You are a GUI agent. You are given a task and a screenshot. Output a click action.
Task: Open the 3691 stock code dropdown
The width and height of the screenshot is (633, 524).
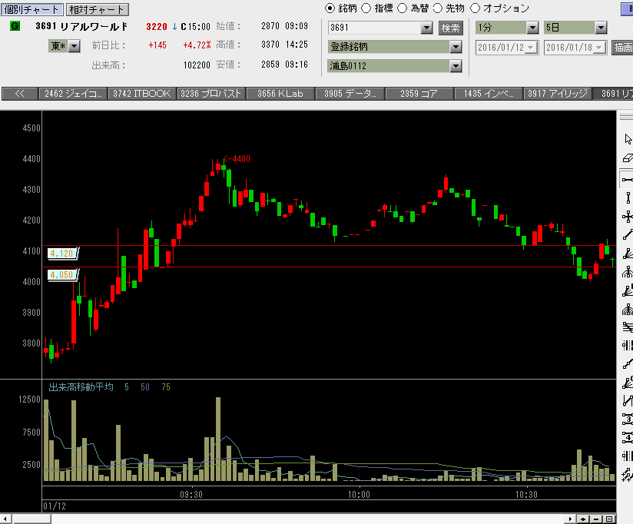pos(426,28)
